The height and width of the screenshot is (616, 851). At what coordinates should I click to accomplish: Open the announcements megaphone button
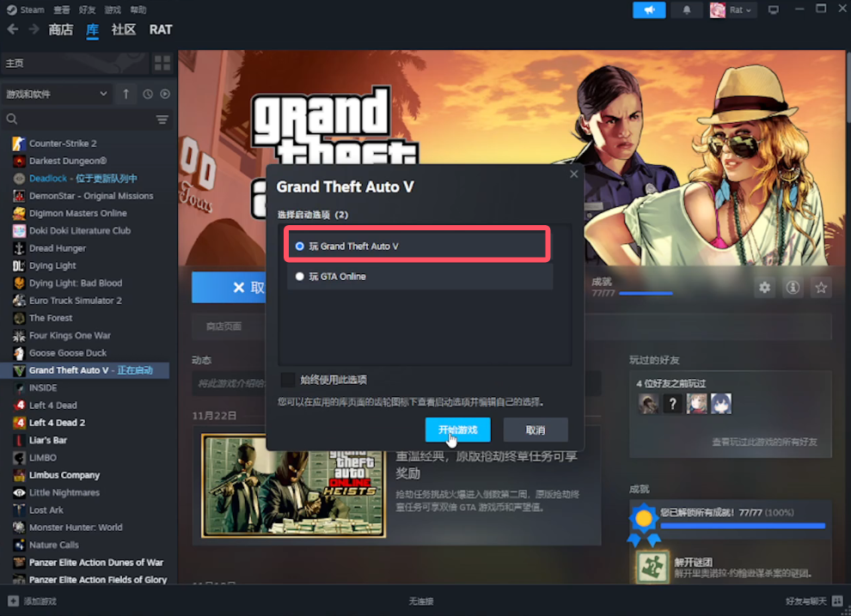[x=649, y=9]
